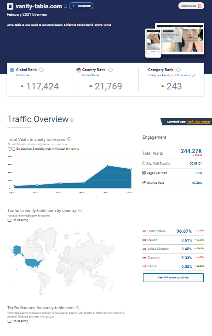Viewport: 212px width, 336px height.
Task: Open the United States link under Country Rank
Action: click(x=91, y=75)
